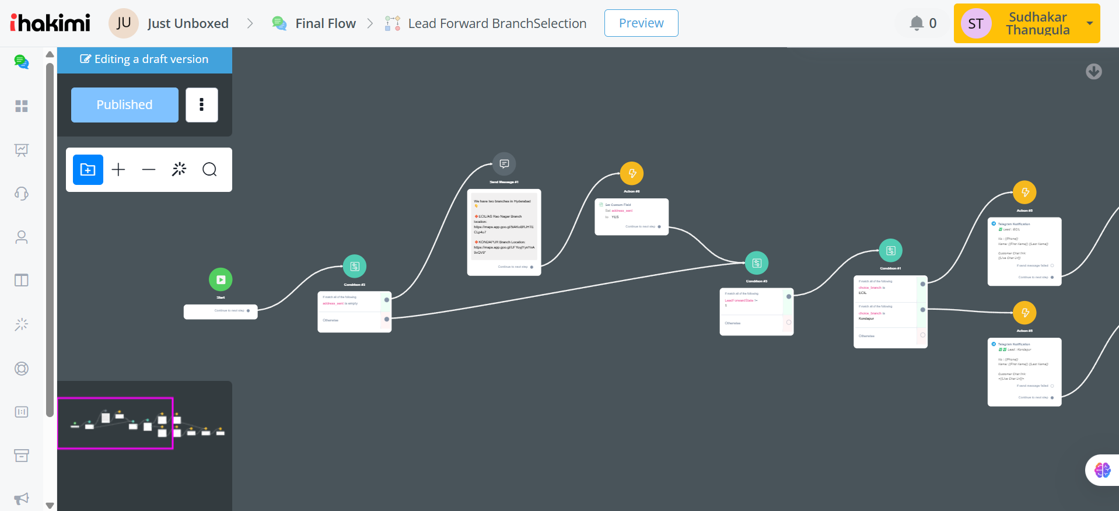
Task: Click the Published button
Action: 125,105
